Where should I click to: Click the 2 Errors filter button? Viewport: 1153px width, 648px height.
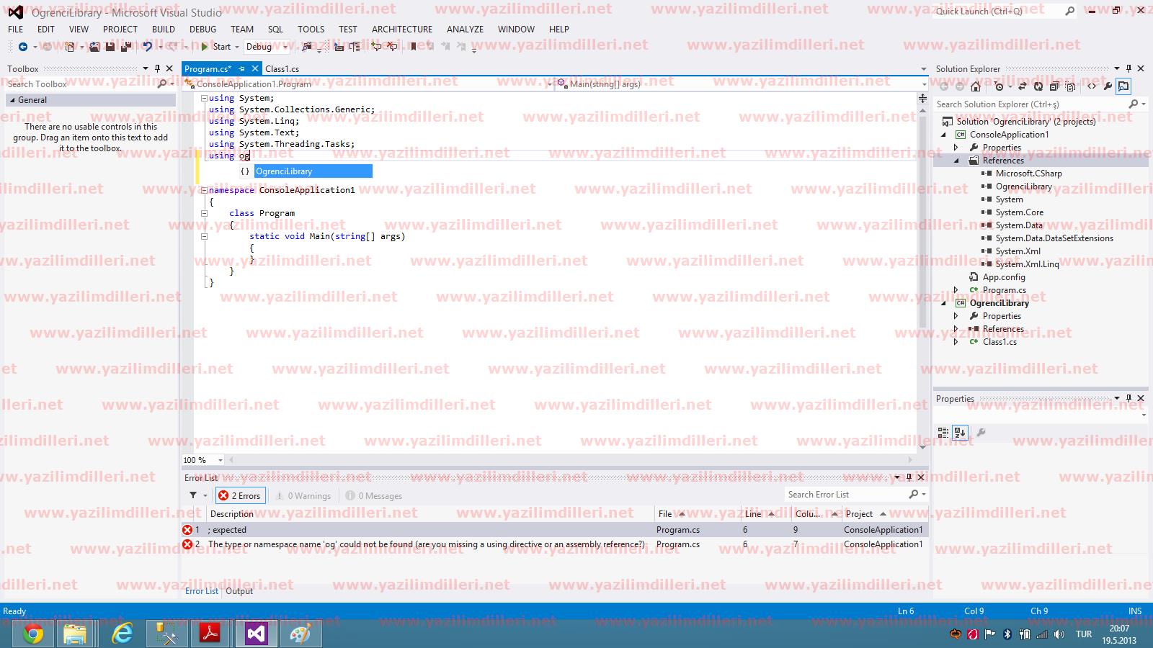click(240, 495)
